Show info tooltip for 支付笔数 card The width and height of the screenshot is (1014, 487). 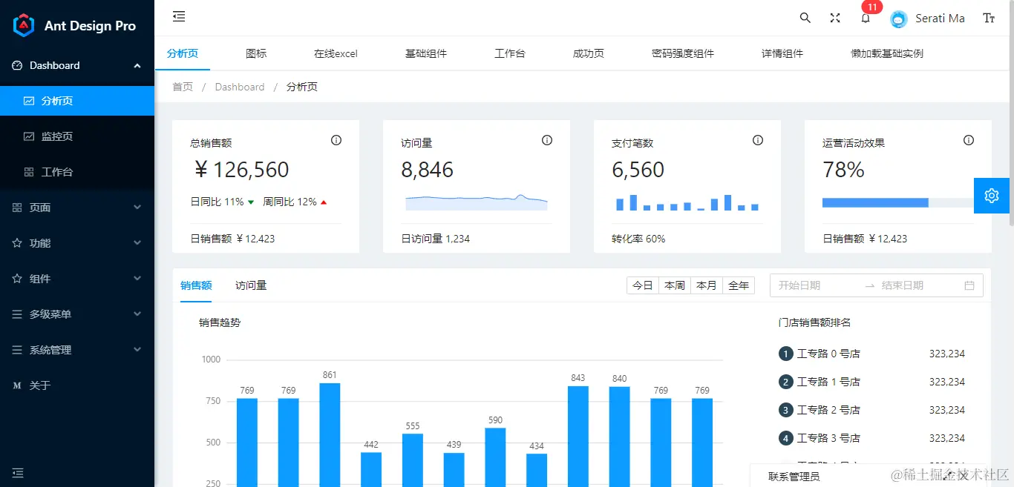click(758, 140)
